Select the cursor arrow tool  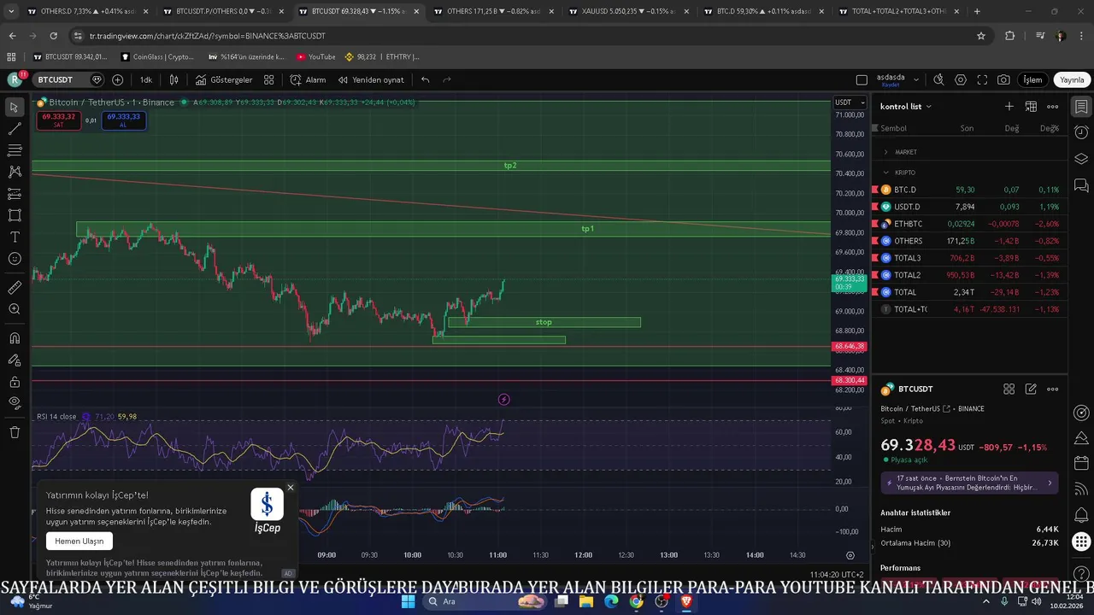(14, 108)
